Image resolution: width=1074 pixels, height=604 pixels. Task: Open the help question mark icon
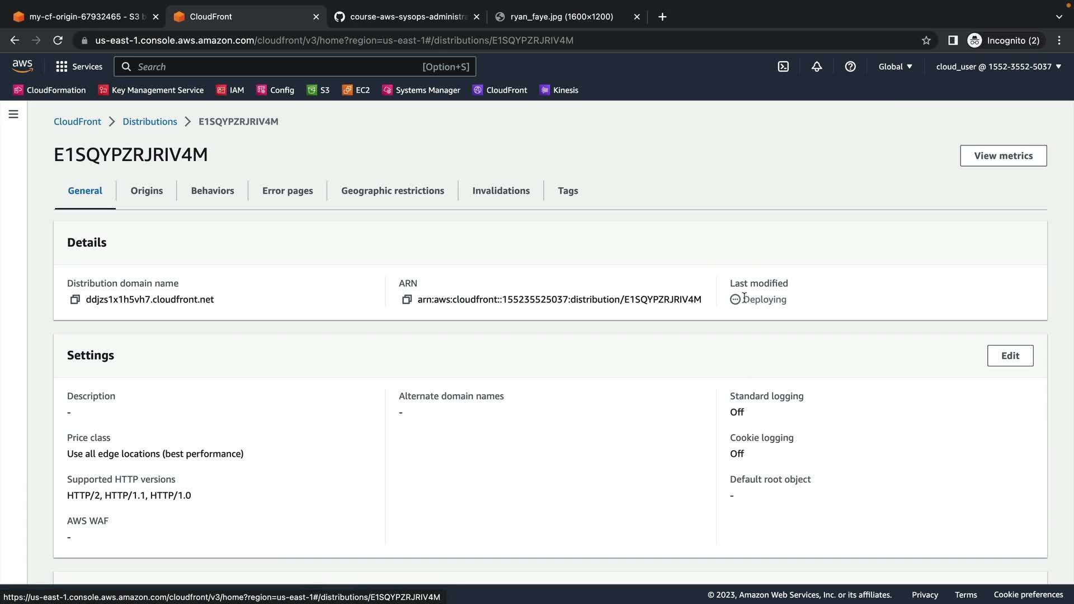pyautogui.click(x=850, y=67)
